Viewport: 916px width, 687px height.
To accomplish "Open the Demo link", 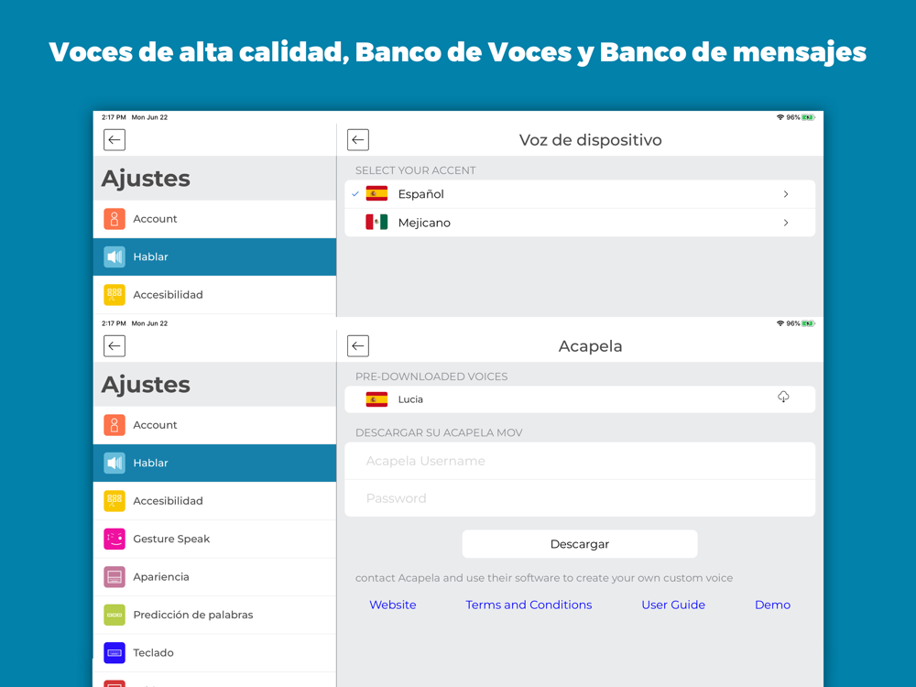I will (772, 605).
